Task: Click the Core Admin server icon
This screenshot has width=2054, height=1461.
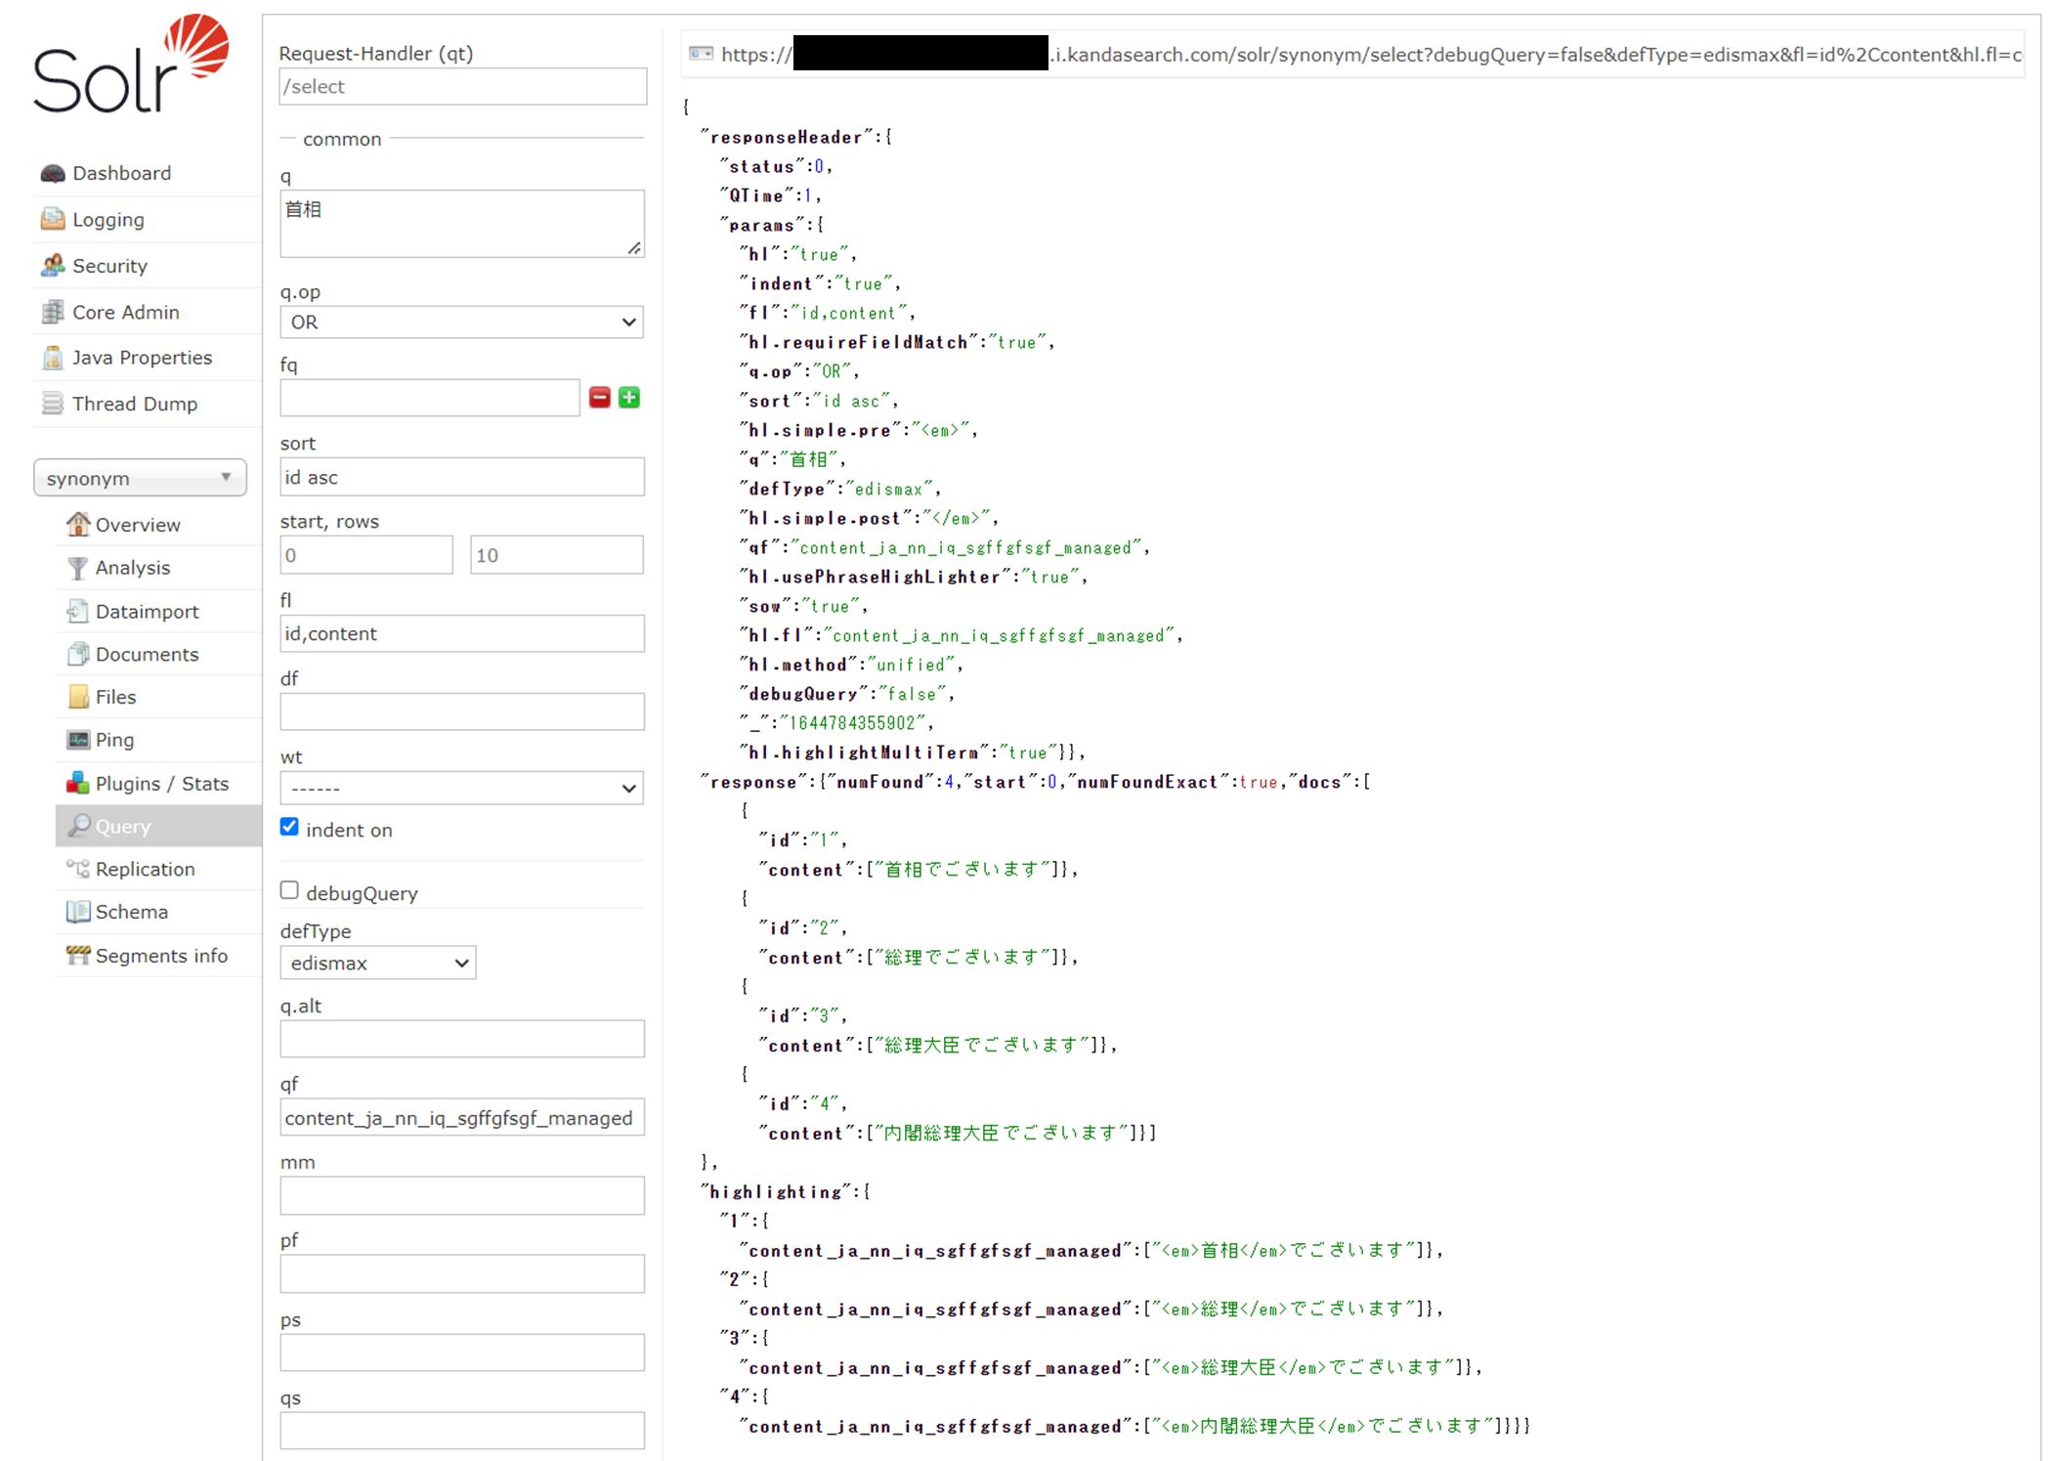Action: coord(53,312)
